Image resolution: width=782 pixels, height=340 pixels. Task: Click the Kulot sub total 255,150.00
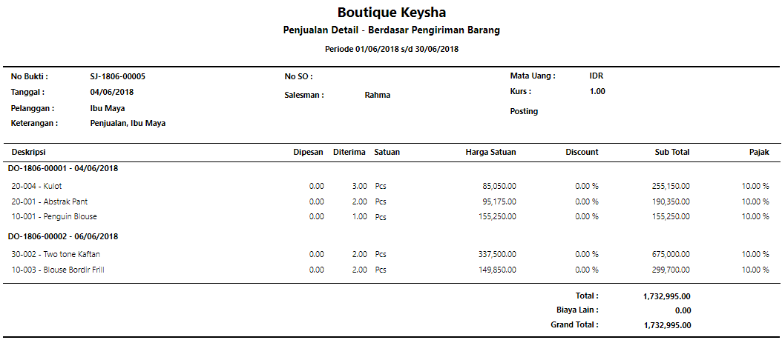[x=666, y=186]
